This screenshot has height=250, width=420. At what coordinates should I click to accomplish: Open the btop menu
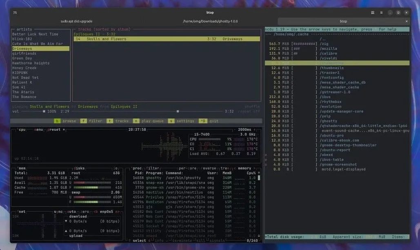38,129
